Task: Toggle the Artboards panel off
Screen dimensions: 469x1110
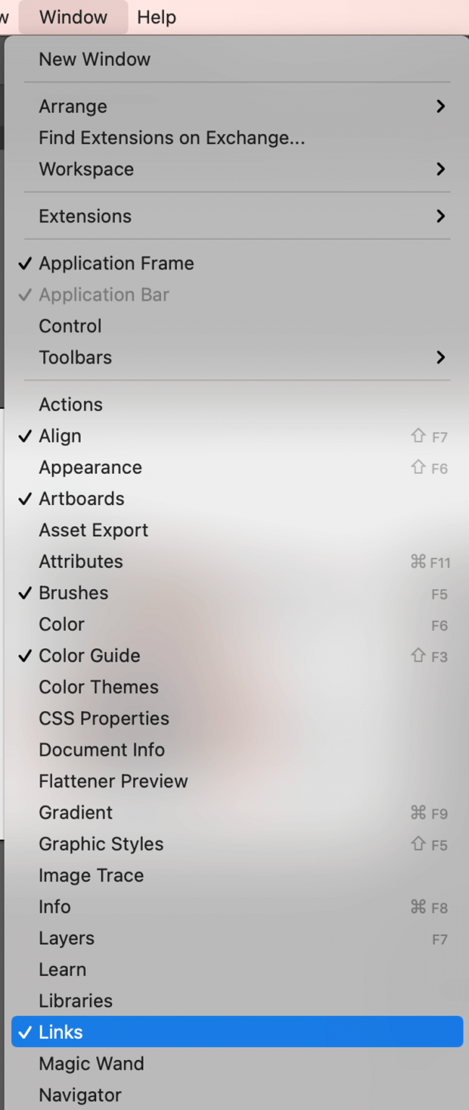Action: (81, 499)
